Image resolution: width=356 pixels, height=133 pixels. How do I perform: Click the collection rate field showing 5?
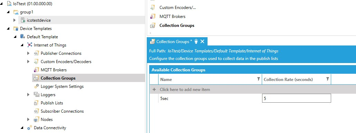pos(296,99)
